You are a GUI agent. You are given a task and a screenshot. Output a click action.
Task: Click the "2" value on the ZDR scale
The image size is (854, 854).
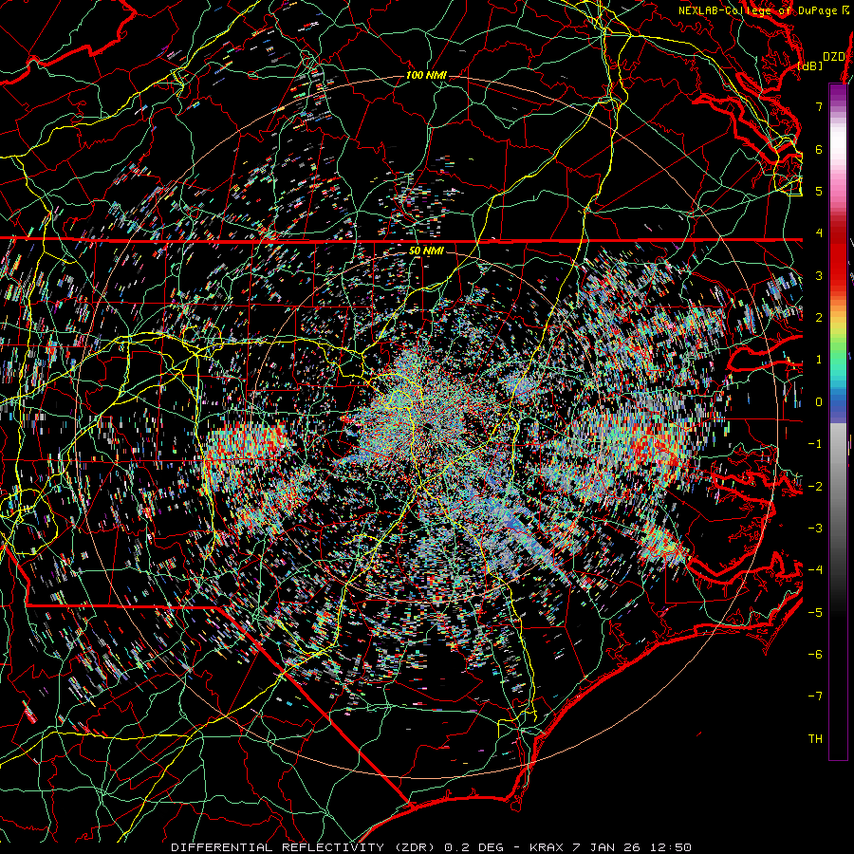pos(819,318)
